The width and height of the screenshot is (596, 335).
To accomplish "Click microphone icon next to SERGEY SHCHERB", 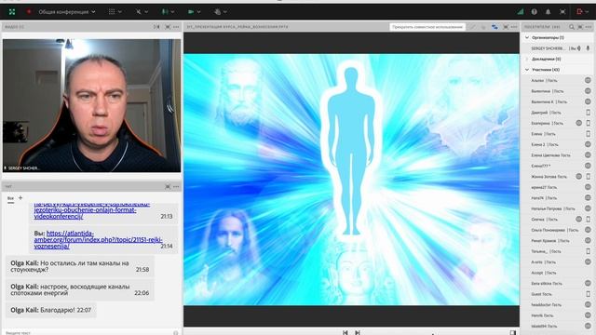I will [588, 48].
